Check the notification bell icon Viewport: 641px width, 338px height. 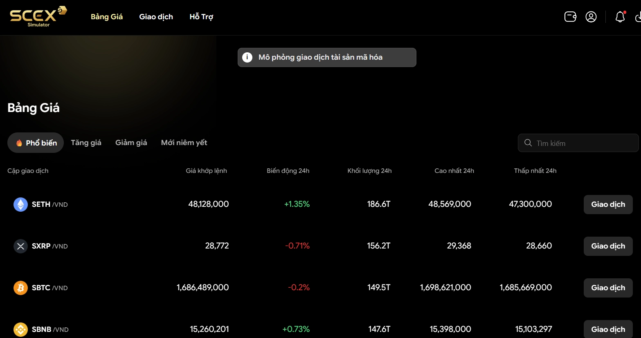point(620,17)
